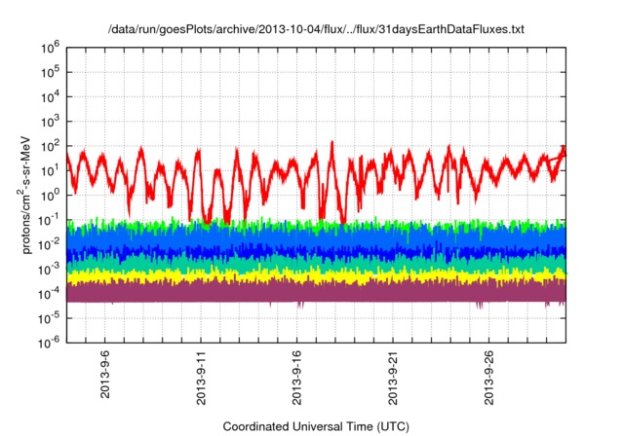The image size is (624, 436).
Task: Click the 2013-9-26 date tick label
Action: click(488, 378)
